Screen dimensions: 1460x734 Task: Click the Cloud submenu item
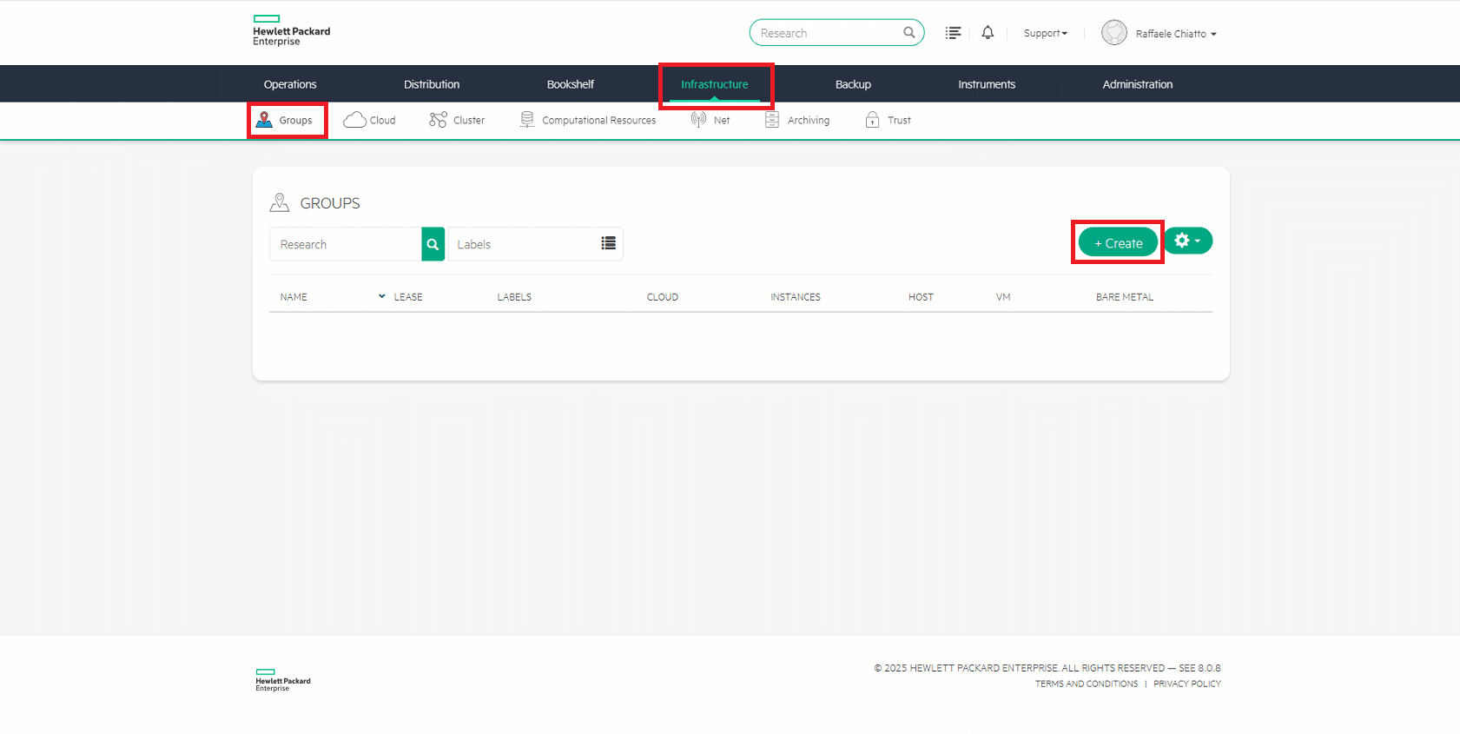tap(369, 120)
